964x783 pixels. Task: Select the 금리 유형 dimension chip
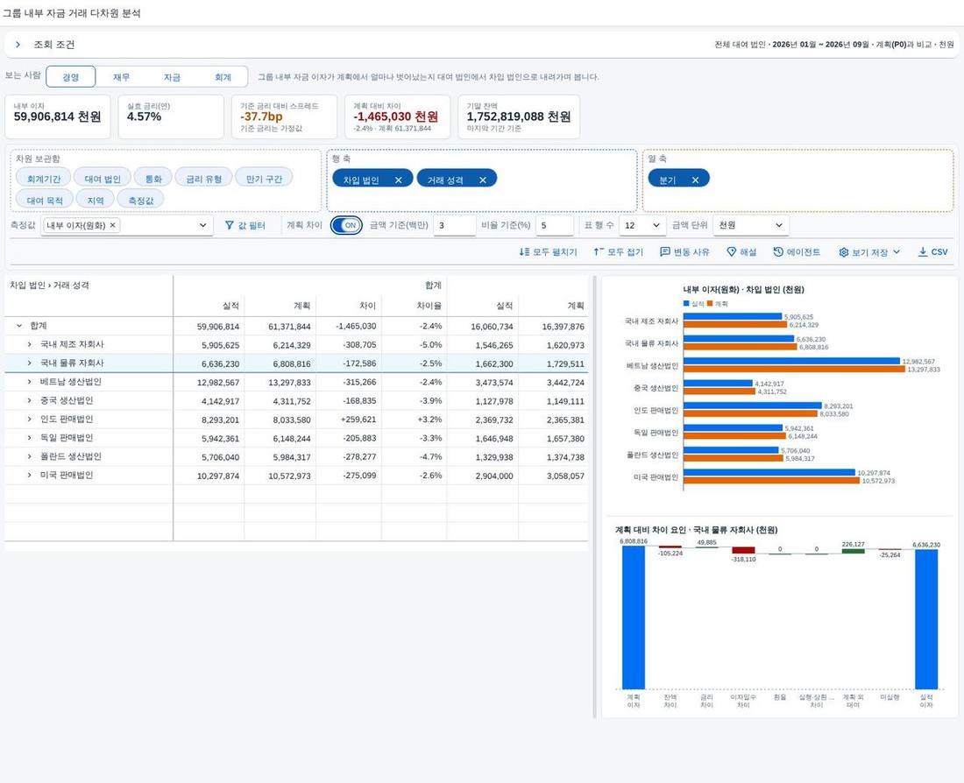[x=204, y=179]
